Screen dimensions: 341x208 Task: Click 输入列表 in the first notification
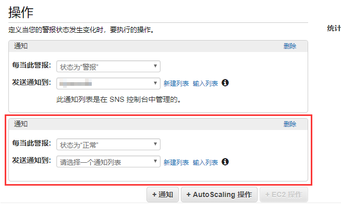pos(205,84)
